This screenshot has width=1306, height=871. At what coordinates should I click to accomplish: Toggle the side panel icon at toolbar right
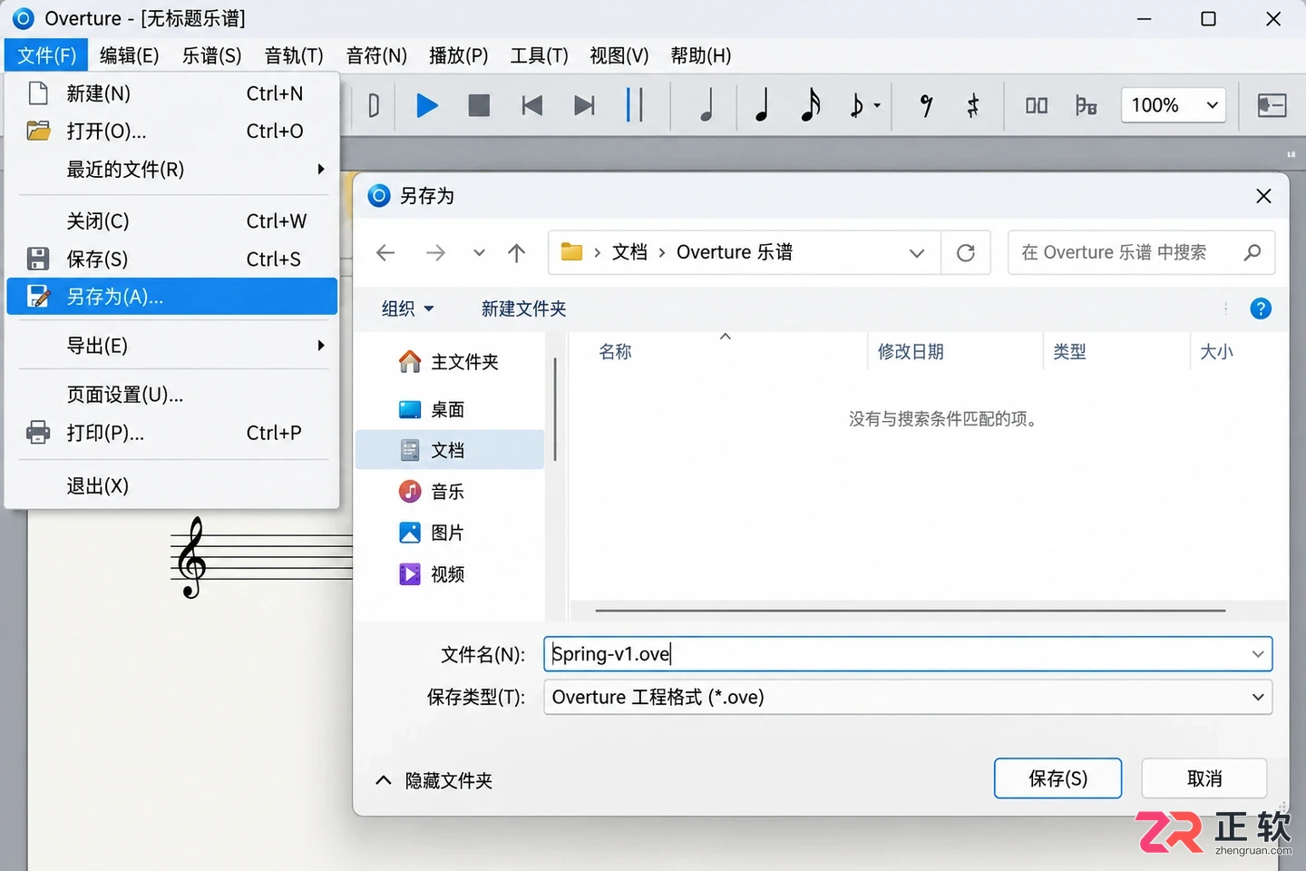[1272, 105]
